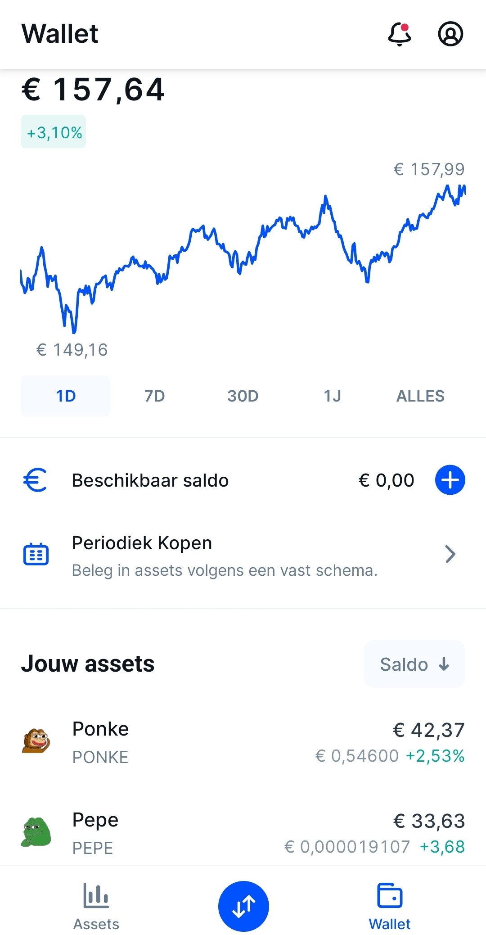Expand Periodiek Kopen with the chevron
The height and width of the screenshot is (935, 486).
click(450, 554)
